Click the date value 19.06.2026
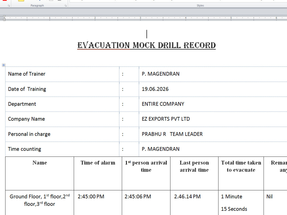Screen dimensions: 287x215 tap(155, 89)
